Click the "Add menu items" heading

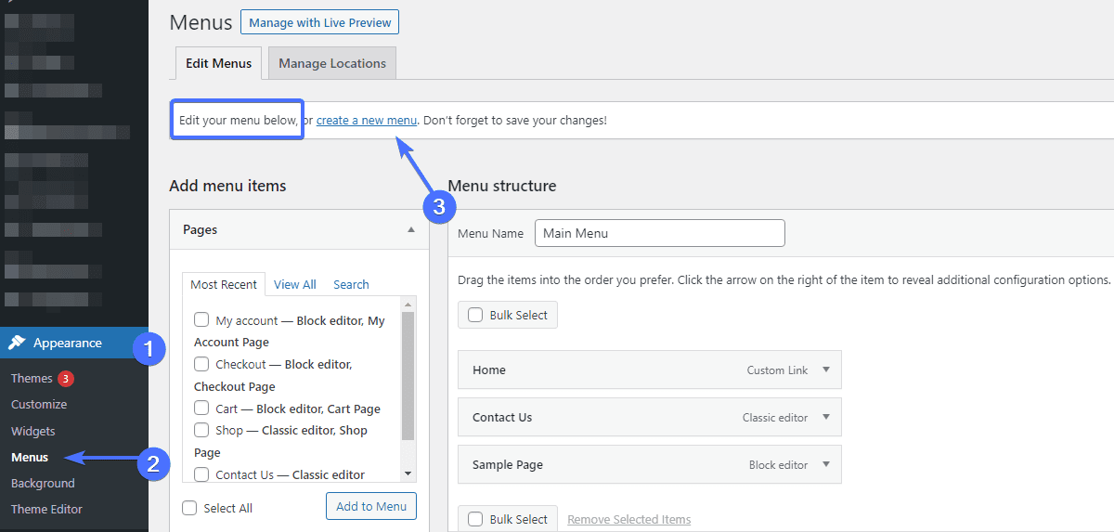pyautogui.click(x=227, y=186)
